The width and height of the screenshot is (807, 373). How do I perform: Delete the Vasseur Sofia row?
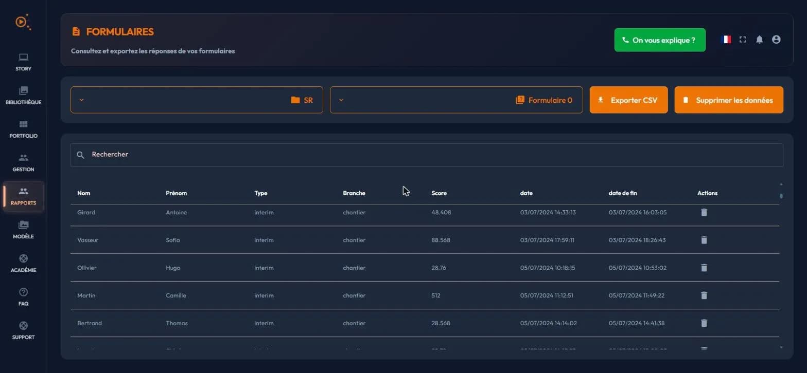click(x=704, y=240)
